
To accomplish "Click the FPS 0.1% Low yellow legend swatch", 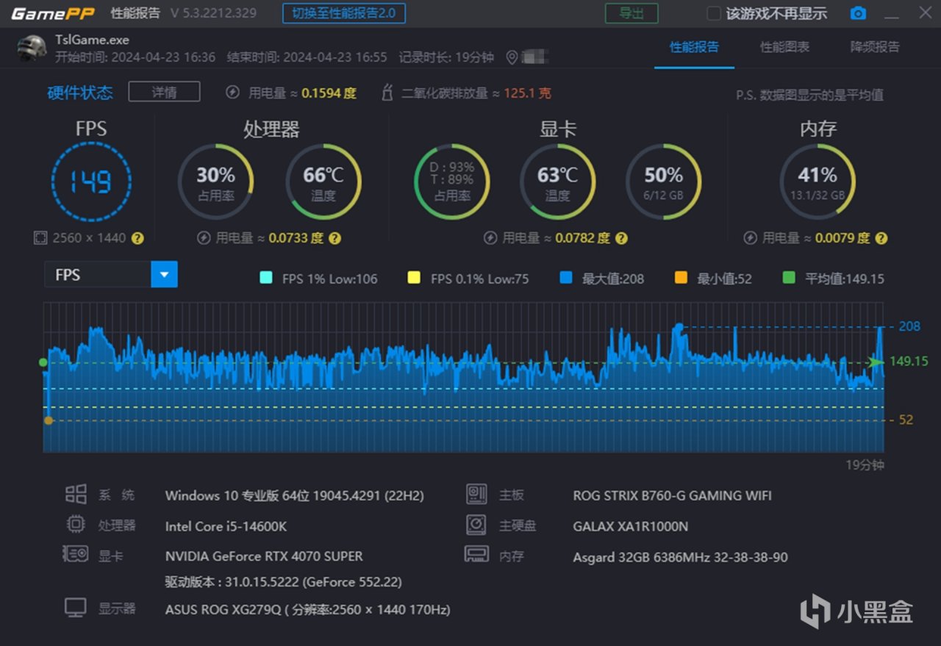I will coord(414,278).
